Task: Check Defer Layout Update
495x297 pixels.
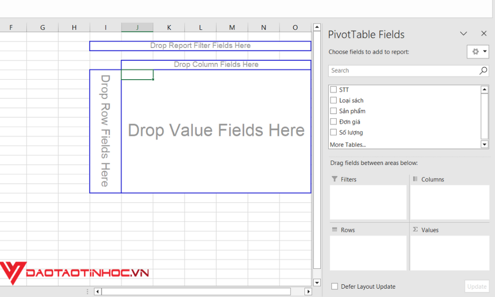Action: [334, 286]
